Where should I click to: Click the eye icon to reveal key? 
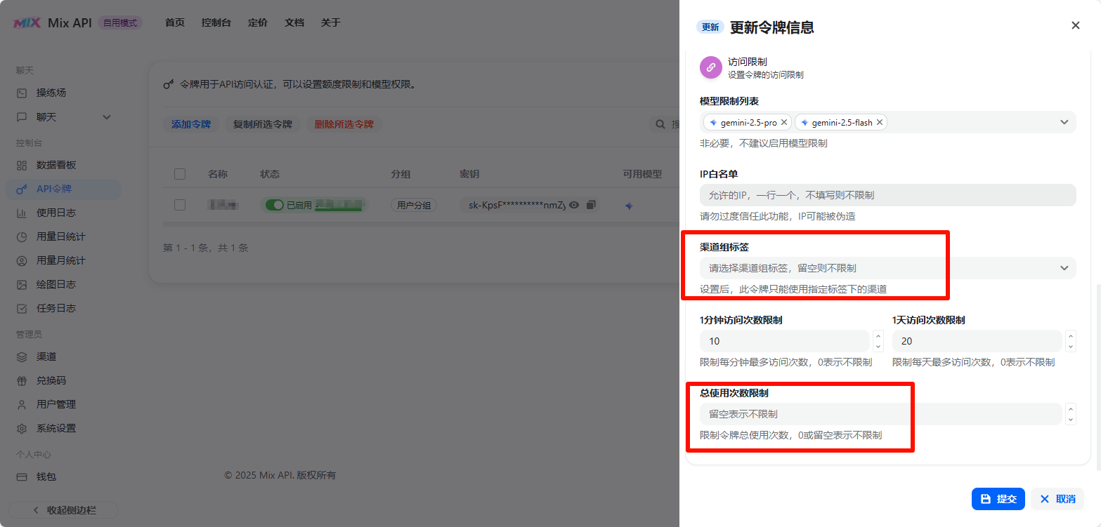tap(574, 205)
